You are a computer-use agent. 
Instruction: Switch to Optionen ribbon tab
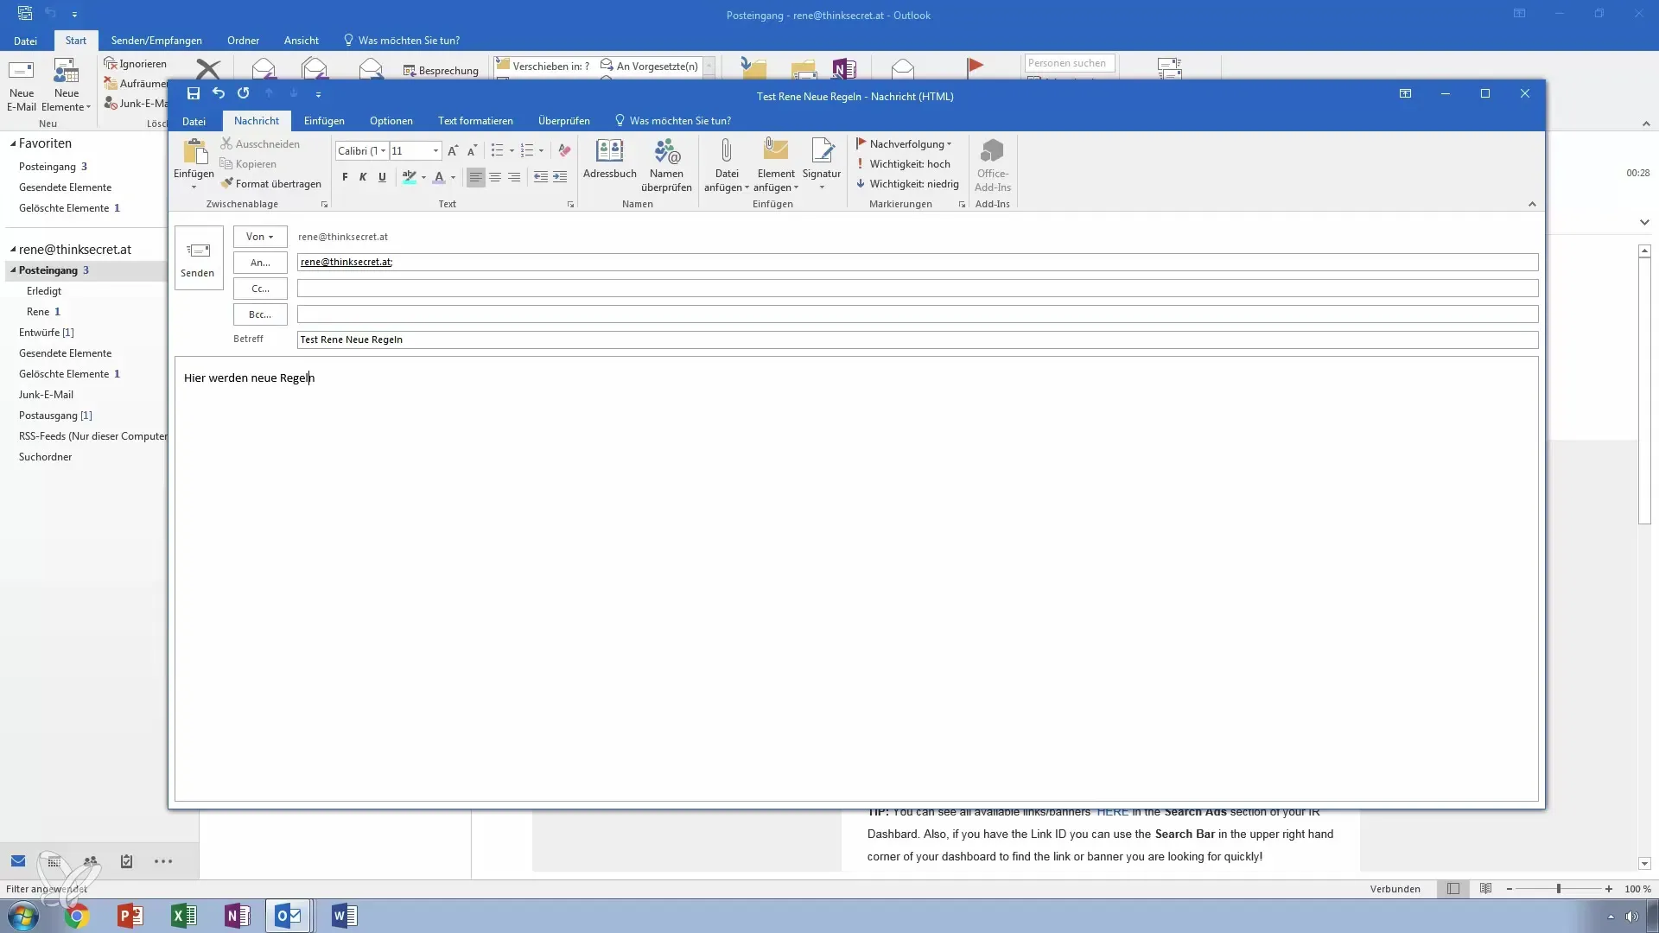391,121
